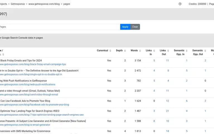The image size is (214, 134).
Task: Click Semantic Opp. Out 2 for Black Friday row
Action: (x=205, y=61)
